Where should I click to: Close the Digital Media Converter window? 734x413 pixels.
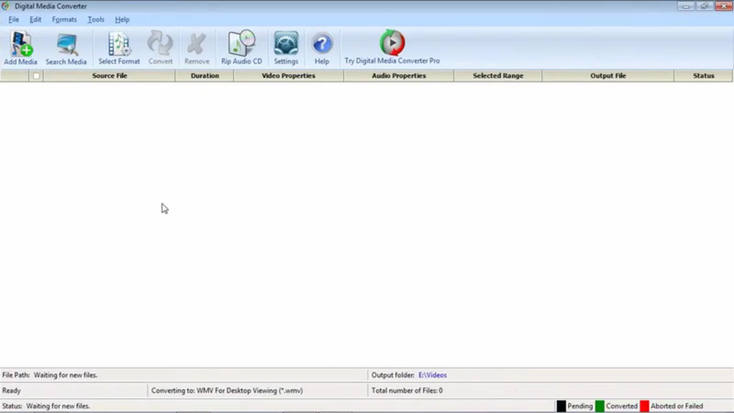[723, 6]
